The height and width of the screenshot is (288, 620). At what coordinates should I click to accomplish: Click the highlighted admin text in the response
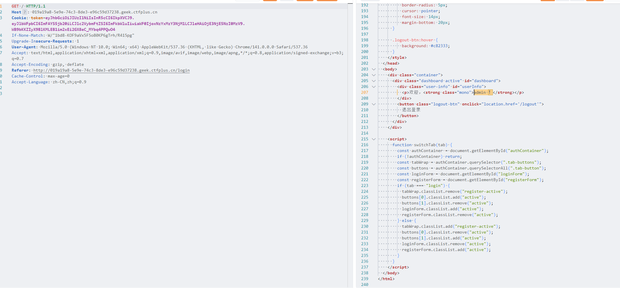click(x=480, y=92)
